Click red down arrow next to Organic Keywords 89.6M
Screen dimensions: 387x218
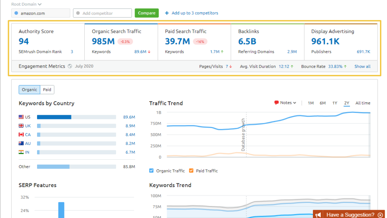pos(149,52)
